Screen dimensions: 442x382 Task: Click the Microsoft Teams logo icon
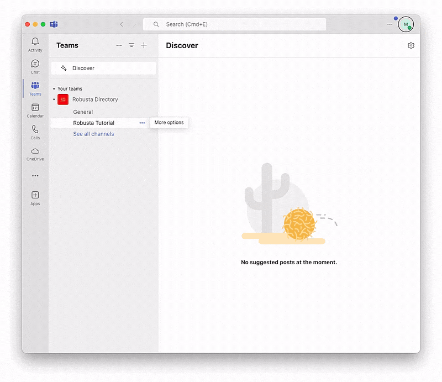[x=54, y=24]
